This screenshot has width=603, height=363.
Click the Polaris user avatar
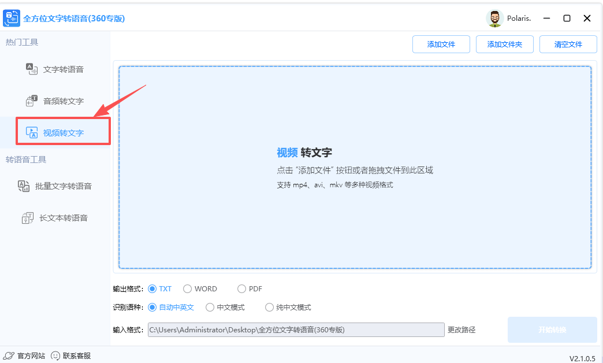pyautogui.click(x=495, y=18)
